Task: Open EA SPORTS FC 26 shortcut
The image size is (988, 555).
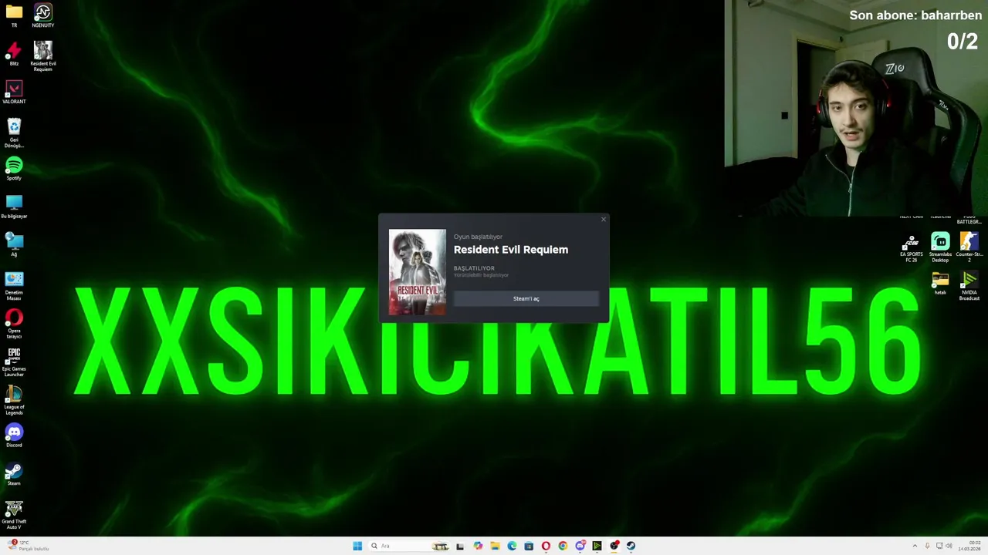Action: tap(911, 249)
